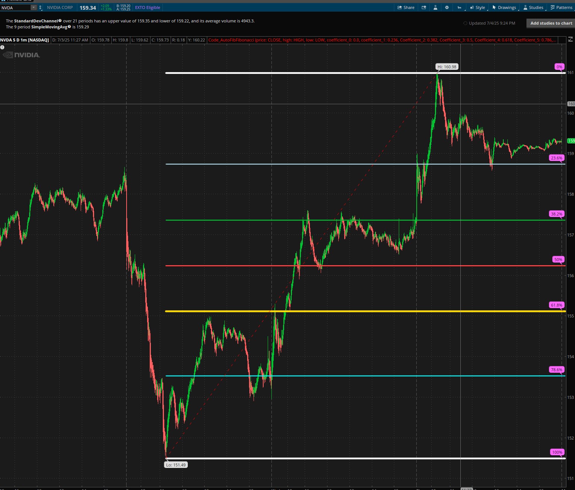Click the refresh icon beside Updated timestamp
Image resolution: width=575 pixels, height=490 pixels.
465,23
